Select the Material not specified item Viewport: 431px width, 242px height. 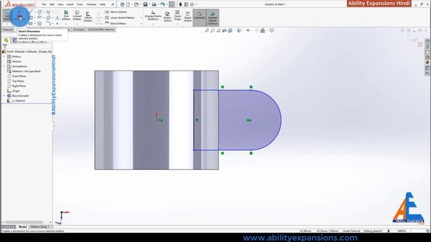click(x=26, y=71)
